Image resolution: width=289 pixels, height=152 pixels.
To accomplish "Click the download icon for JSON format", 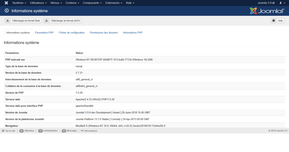I will 47,21.
